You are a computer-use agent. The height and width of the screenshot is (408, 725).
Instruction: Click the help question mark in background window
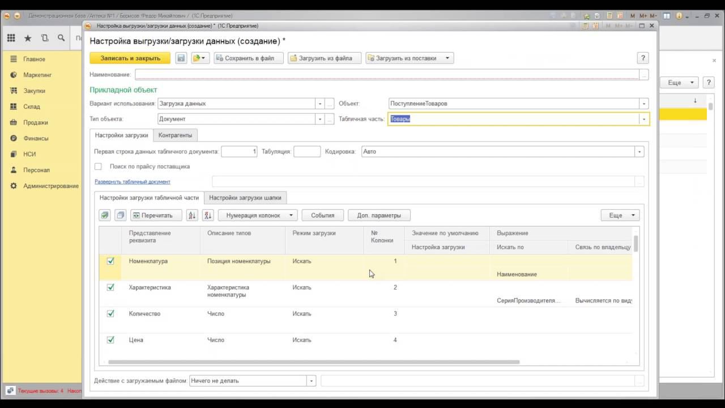(708, 83)
